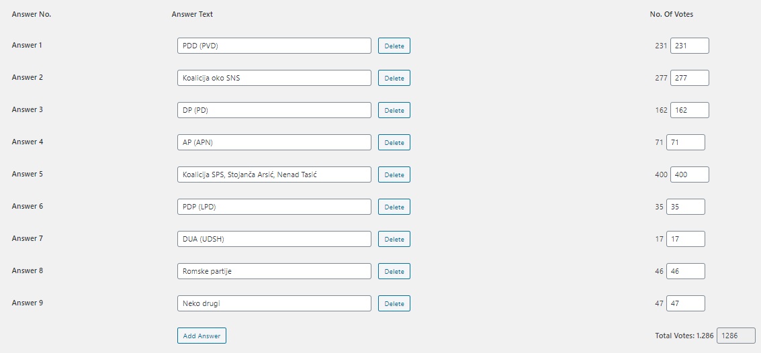
Task: Focus the Koalicija oko SNS text field
Action: tap(274, 78)
